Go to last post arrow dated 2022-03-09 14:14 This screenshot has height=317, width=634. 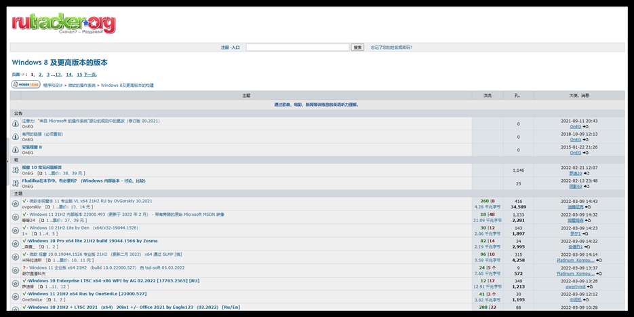click(x=599, y=261)
